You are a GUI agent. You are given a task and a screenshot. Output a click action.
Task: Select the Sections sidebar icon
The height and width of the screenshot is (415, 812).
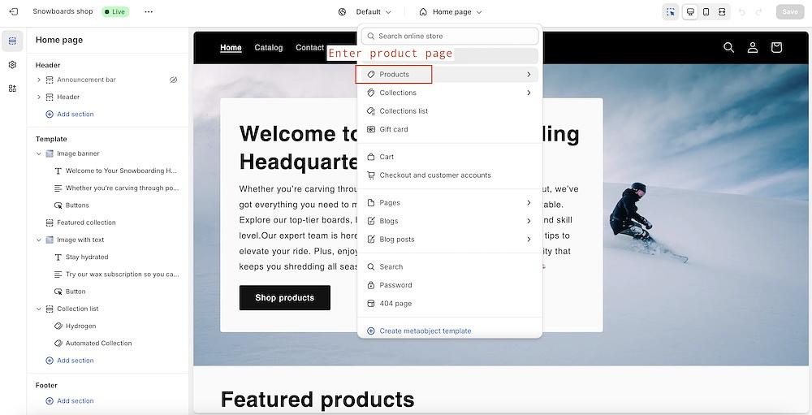pos(12,41)
